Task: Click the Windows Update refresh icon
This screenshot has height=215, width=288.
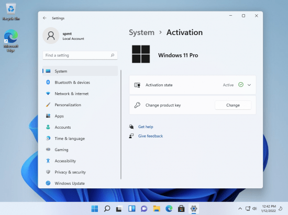Action: [48, 183]
